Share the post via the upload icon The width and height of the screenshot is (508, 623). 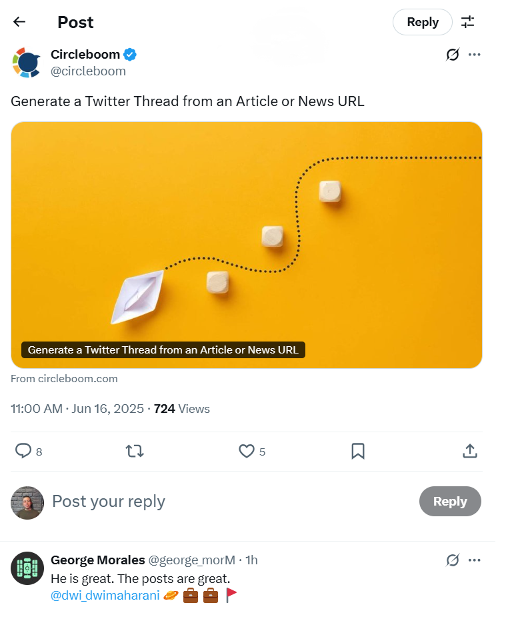pyautogui.click(x=469, y=451)
